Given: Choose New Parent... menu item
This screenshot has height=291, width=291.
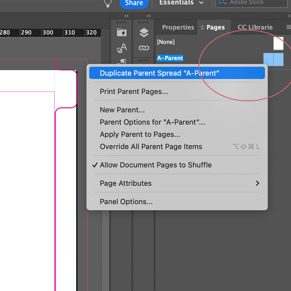Looking at the screenshot, I should tap(177, 110).
